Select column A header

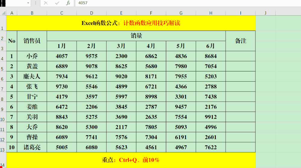coord(12,13)
